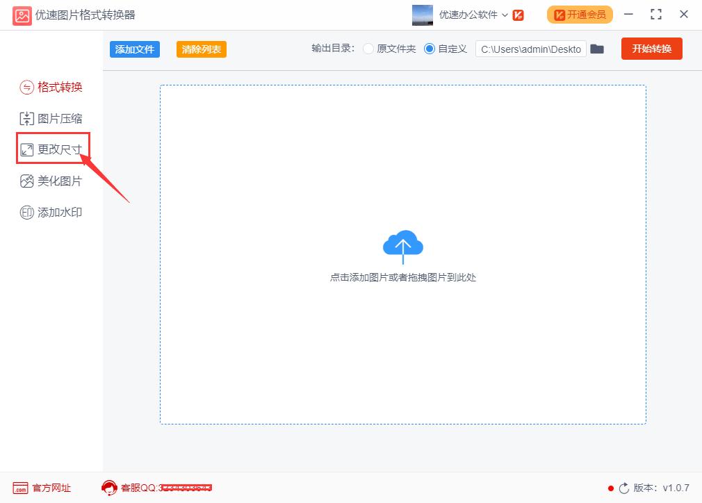The width and height of the screenshot is (702, 503).
Task: Click the drag-and-drop image upload area
Action: coord(402,254)
